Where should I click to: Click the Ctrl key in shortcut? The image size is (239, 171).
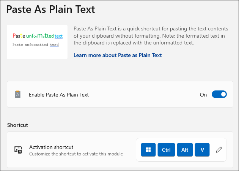coord(166,150)
